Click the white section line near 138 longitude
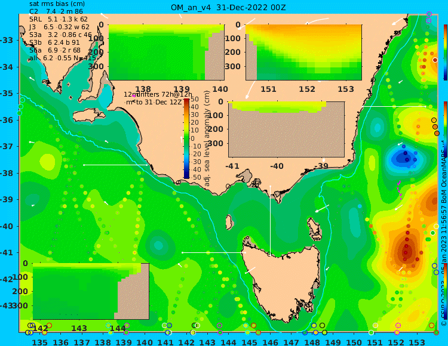The height and width of the screenshot is (346, 448). (x=115, y=165)
